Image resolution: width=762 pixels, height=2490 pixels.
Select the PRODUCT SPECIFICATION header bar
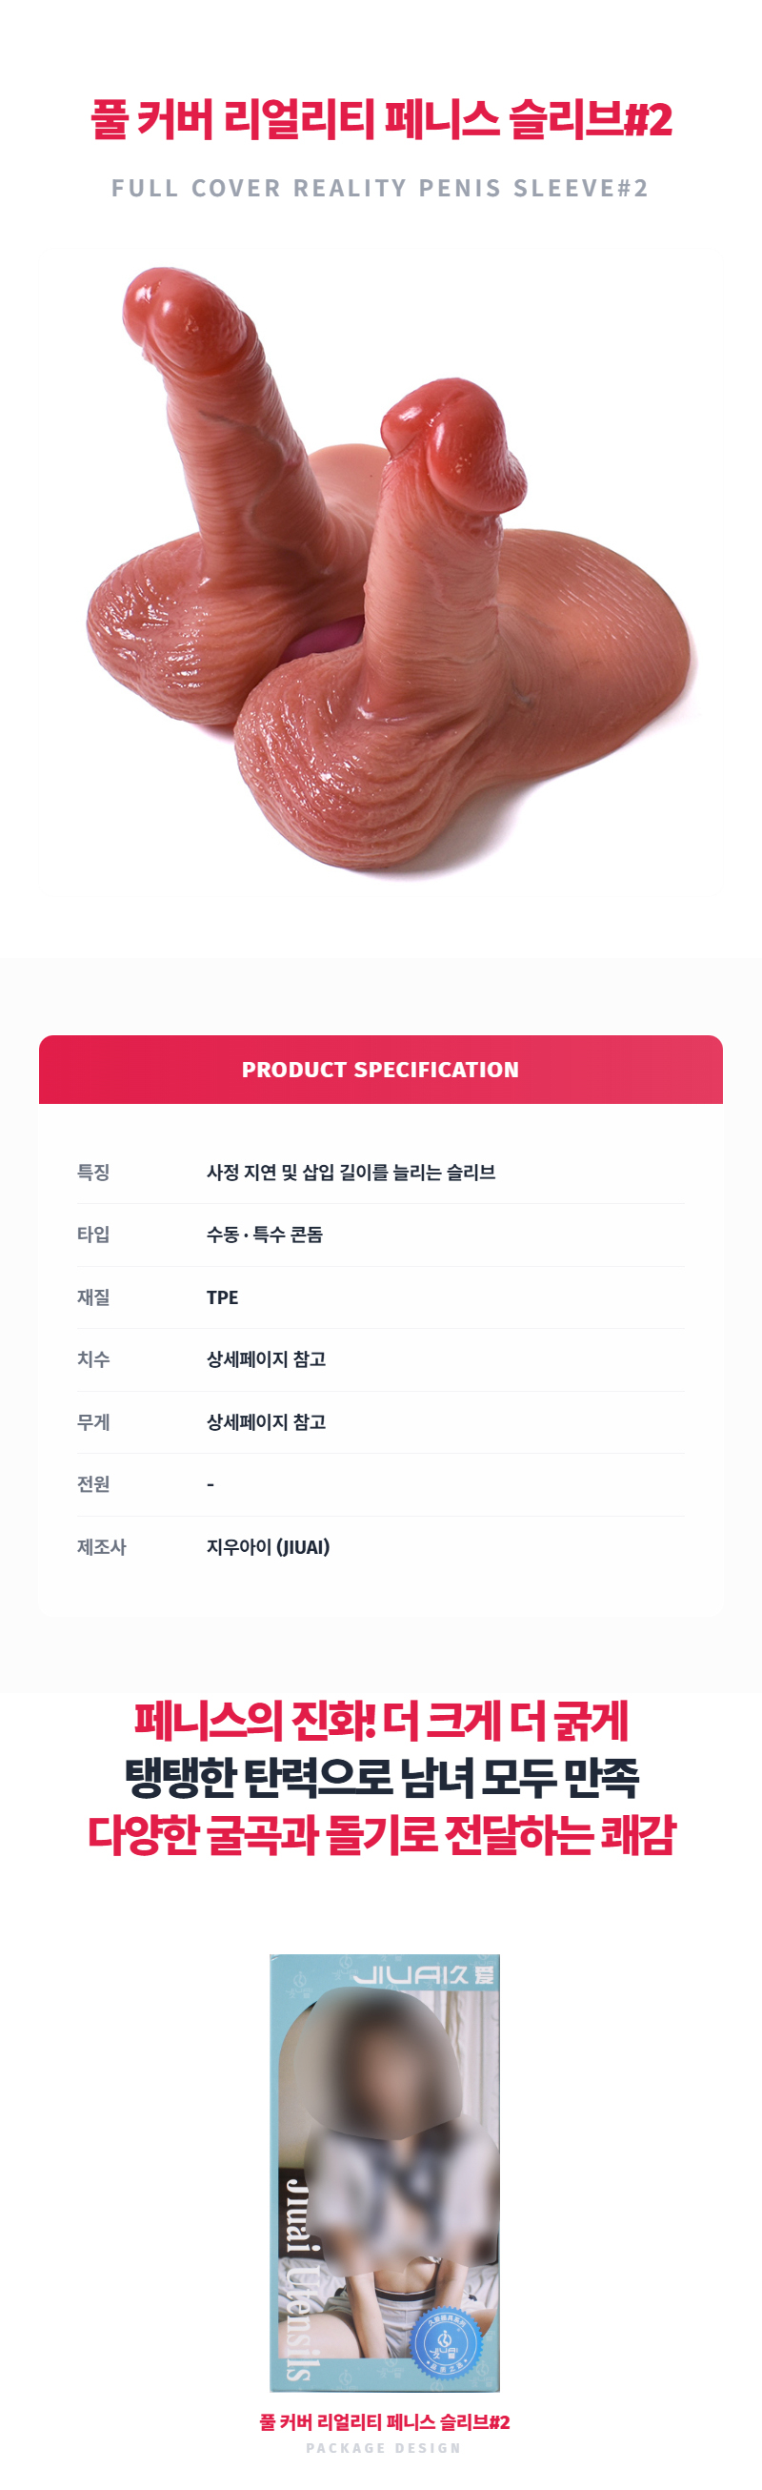[380, 1069]
